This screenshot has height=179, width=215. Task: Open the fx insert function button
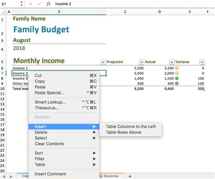[x=49, y=4]
